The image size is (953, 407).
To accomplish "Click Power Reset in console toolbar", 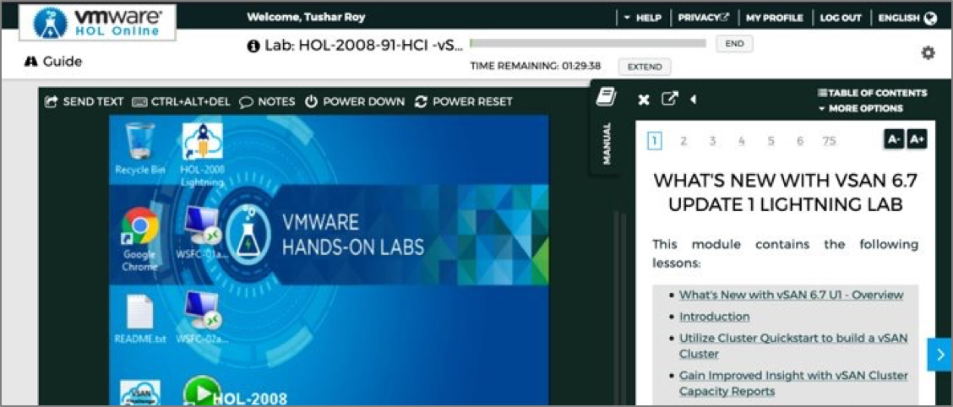I will click(464, 101).
